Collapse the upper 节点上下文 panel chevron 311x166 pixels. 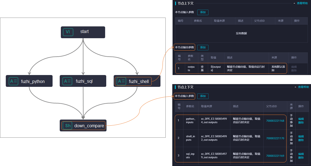294,3
